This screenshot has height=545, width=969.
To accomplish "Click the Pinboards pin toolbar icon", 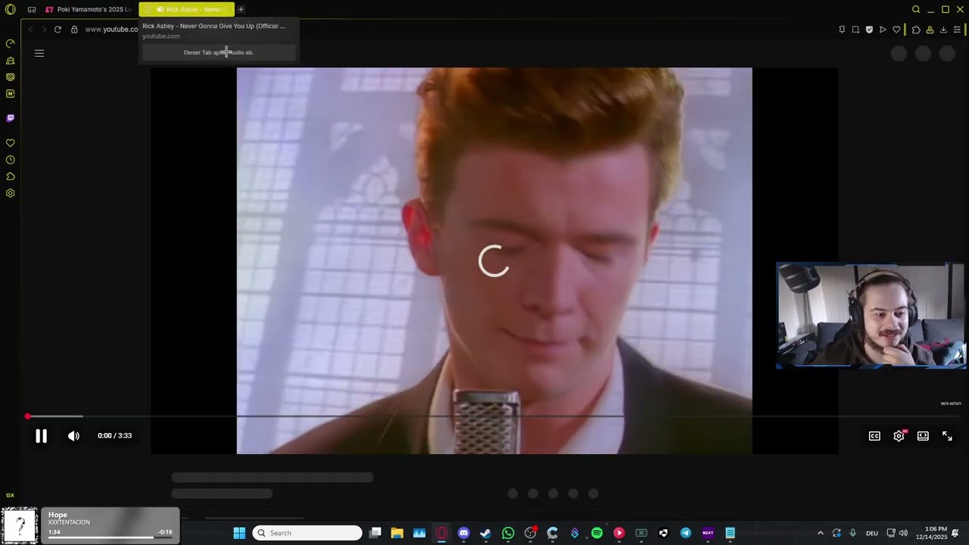I will pyautogui.click(x=842, y=30).
